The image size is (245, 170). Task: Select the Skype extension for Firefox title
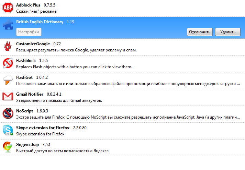coord(43,128)
